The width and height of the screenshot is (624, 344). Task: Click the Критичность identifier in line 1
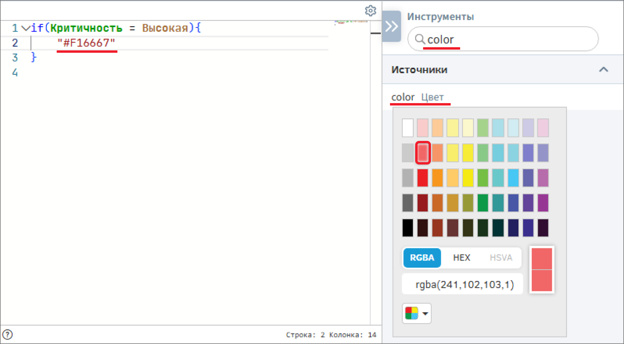pos(86,28)
